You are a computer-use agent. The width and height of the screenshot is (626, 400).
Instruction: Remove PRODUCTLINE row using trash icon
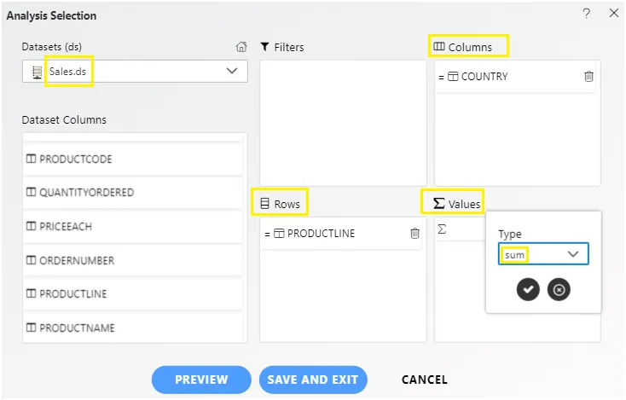tap(414, 233)
